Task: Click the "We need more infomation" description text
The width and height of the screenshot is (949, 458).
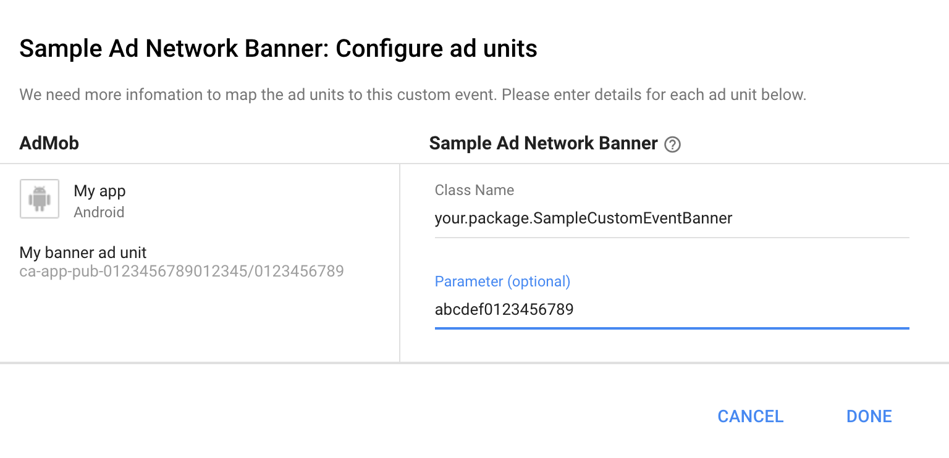Action: click(413, 95)
